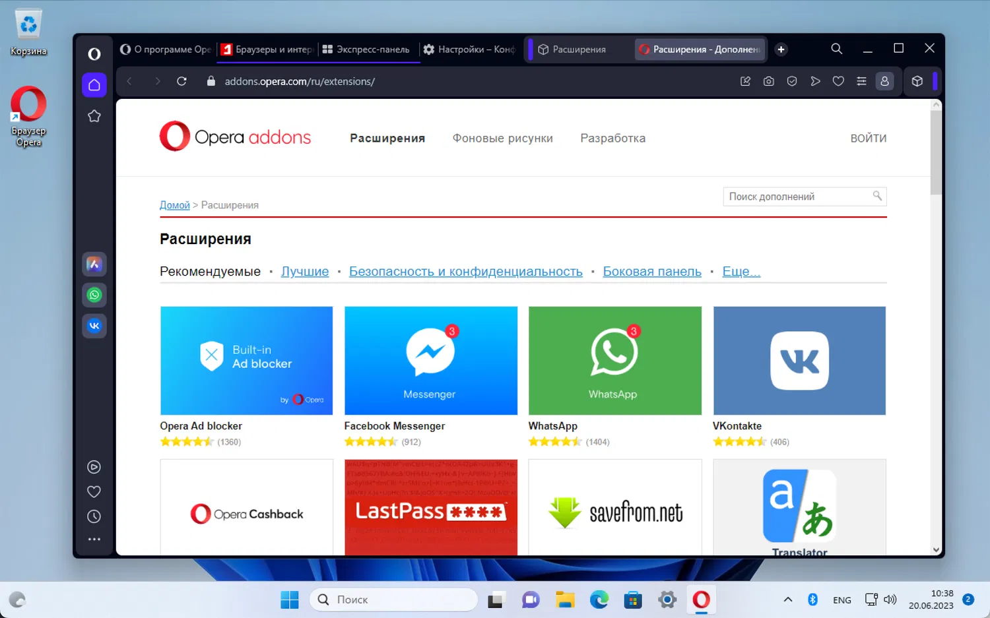Switch to the "Настройки – Конф" tab
Image resolution: width=990 pixels, height=618 pixels.
click(469, 49)
